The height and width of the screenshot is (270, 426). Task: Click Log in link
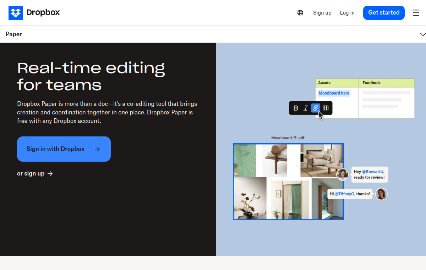(347, 13)
